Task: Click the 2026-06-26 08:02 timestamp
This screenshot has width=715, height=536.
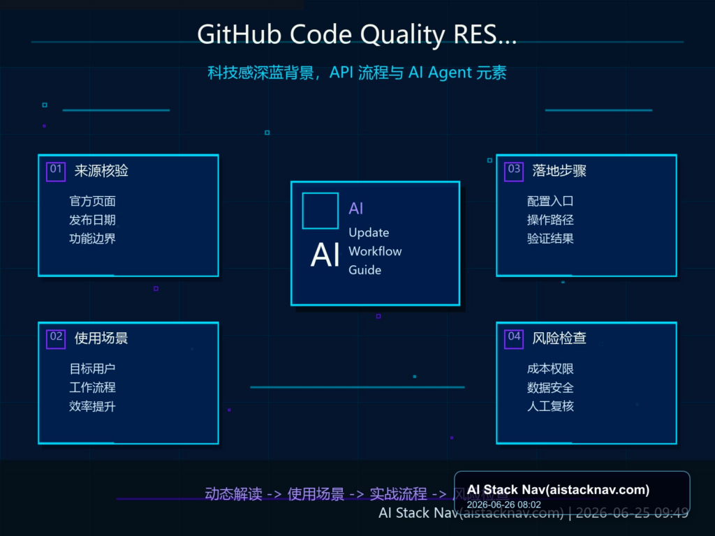Action: 504,505
